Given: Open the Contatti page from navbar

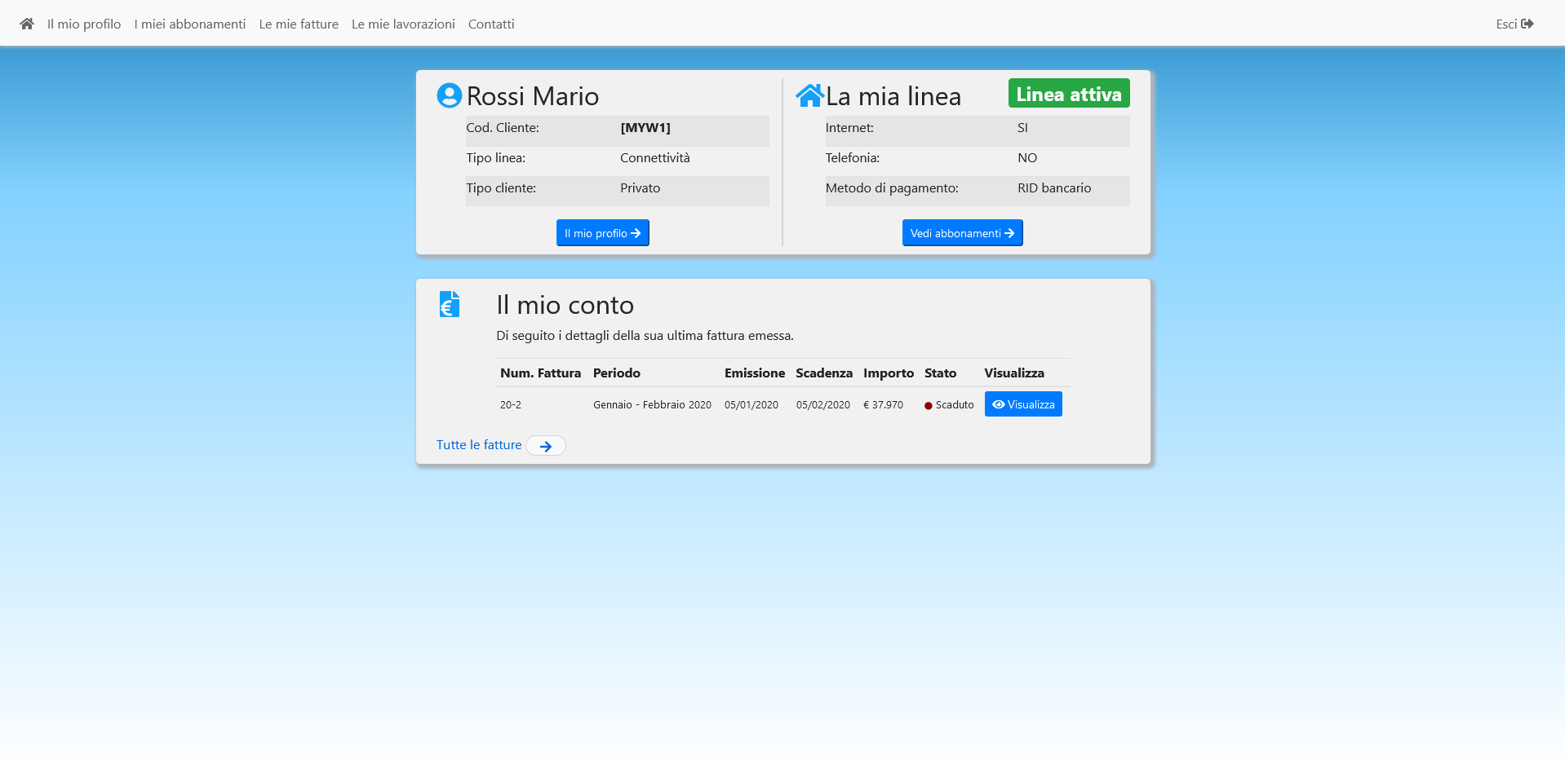Looking at the screenshot, I should [491, 24].
